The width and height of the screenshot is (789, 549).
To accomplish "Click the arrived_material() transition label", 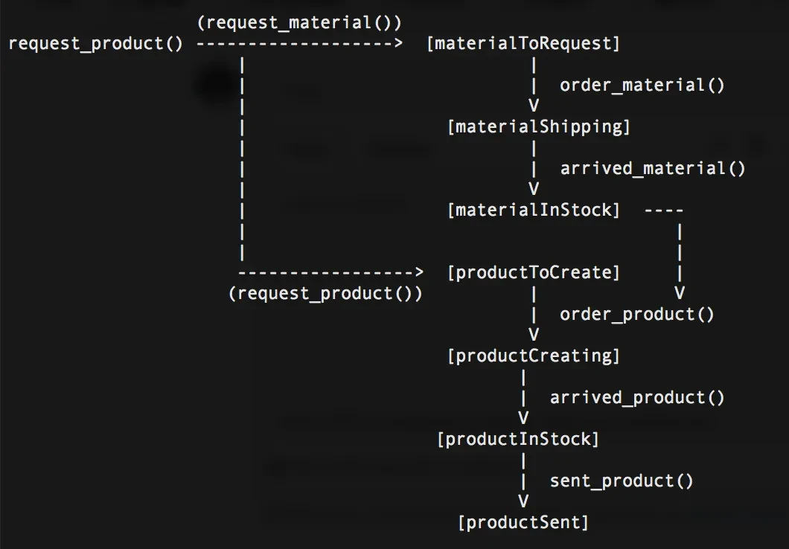I will coord(652,168).
